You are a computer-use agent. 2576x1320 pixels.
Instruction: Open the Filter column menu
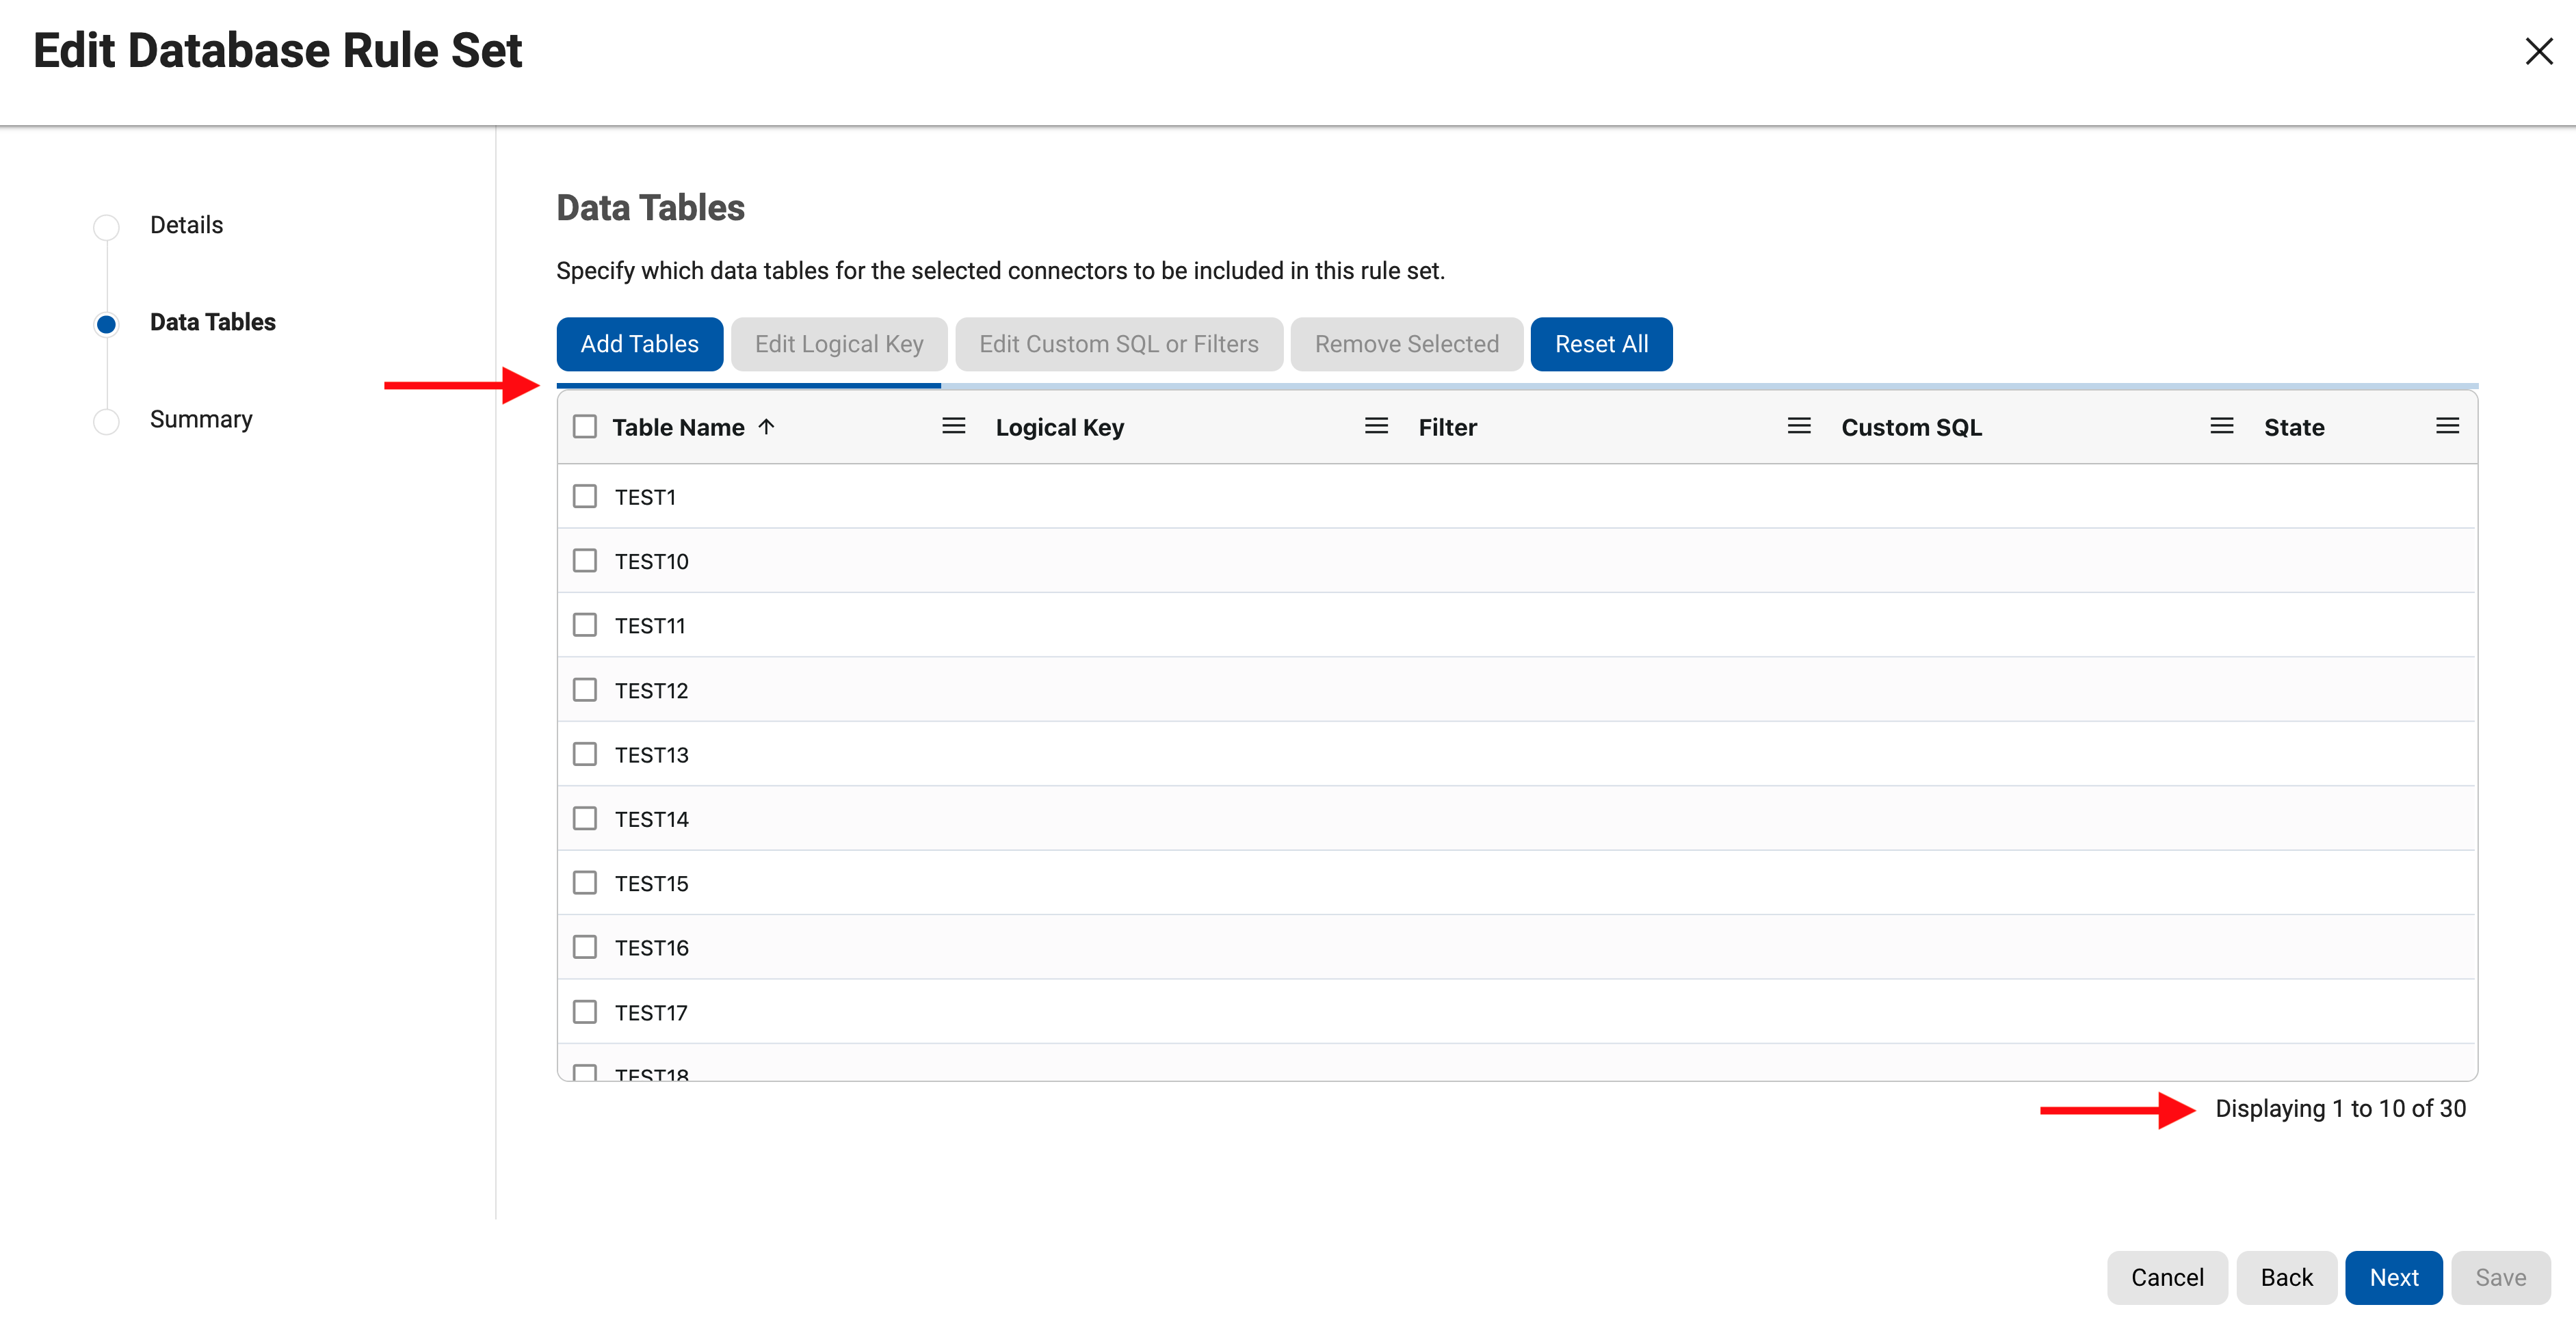1798,425
